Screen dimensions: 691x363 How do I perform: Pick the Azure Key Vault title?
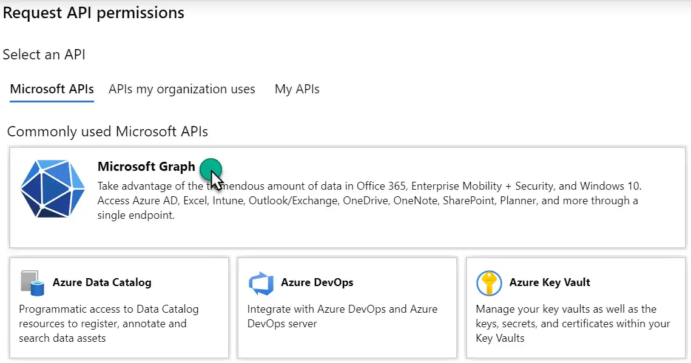pos(550,282)
